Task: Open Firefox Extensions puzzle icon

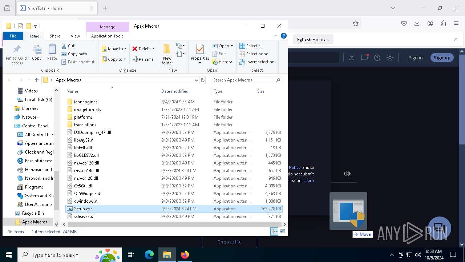Action: pyautogui.click(x=443, y=23)
